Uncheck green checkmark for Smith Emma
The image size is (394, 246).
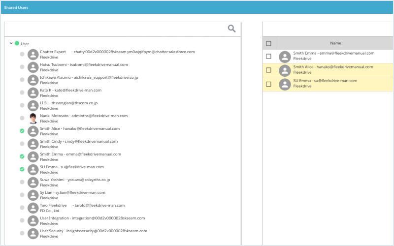tap(22, 156)
